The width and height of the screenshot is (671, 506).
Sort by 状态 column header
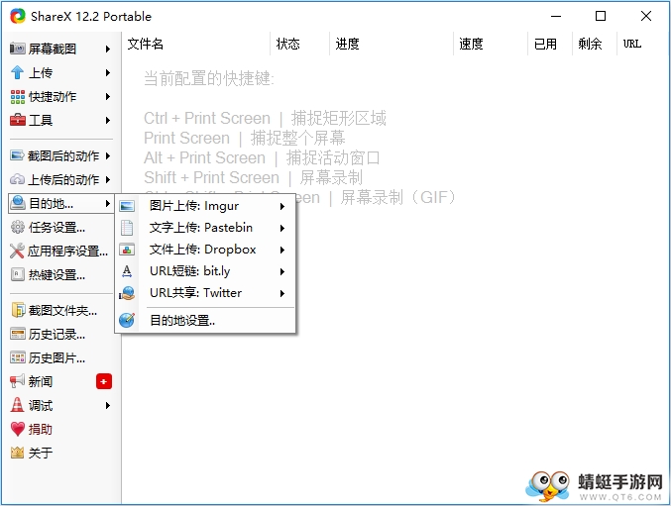click(299, 44)
